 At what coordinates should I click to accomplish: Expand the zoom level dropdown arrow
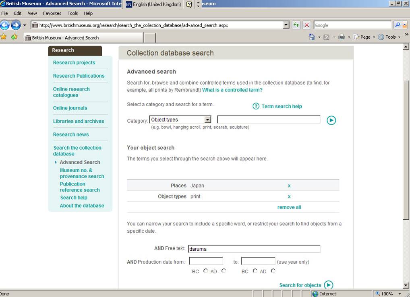tap(400, 294)
